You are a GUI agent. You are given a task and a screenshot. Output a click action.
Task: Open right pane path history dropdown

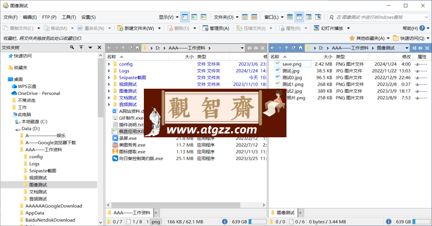[x=407, y=48]
